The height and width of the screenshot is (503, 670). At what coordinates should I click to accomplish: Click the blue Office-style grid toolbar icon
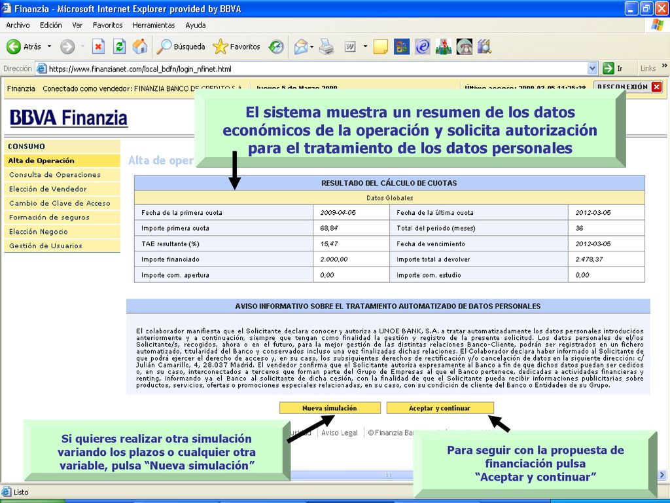pos(401,47)
